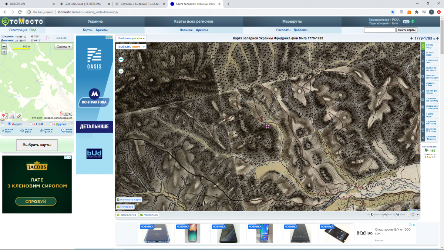Save the GPX point (сохранить GPX точку)

point(423,130)
